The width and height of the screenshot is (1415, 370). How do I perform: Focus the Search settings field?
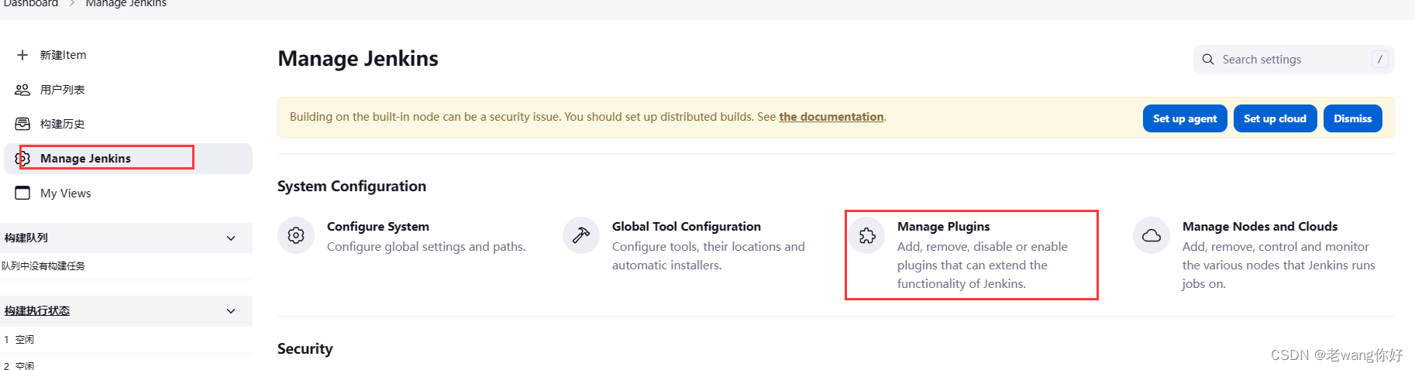[x=1294, y=60]
